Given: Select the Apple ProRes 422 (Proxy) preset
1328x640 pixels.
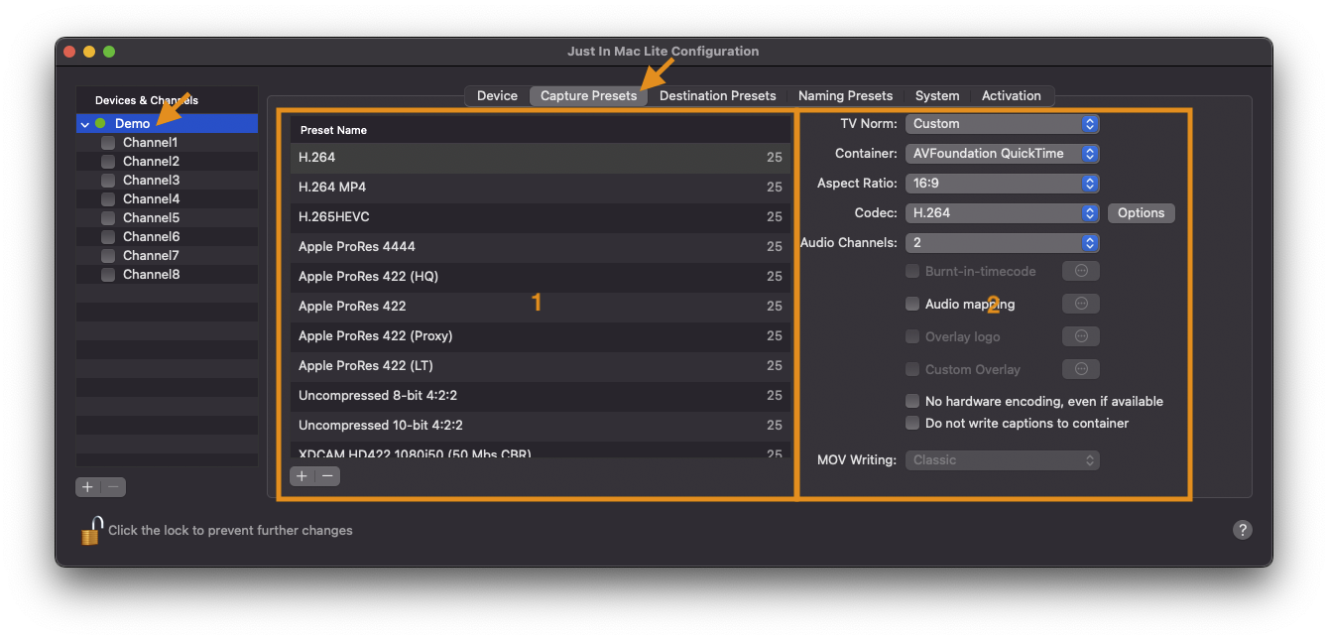Looking at the screenshot, I should (541, 336).
